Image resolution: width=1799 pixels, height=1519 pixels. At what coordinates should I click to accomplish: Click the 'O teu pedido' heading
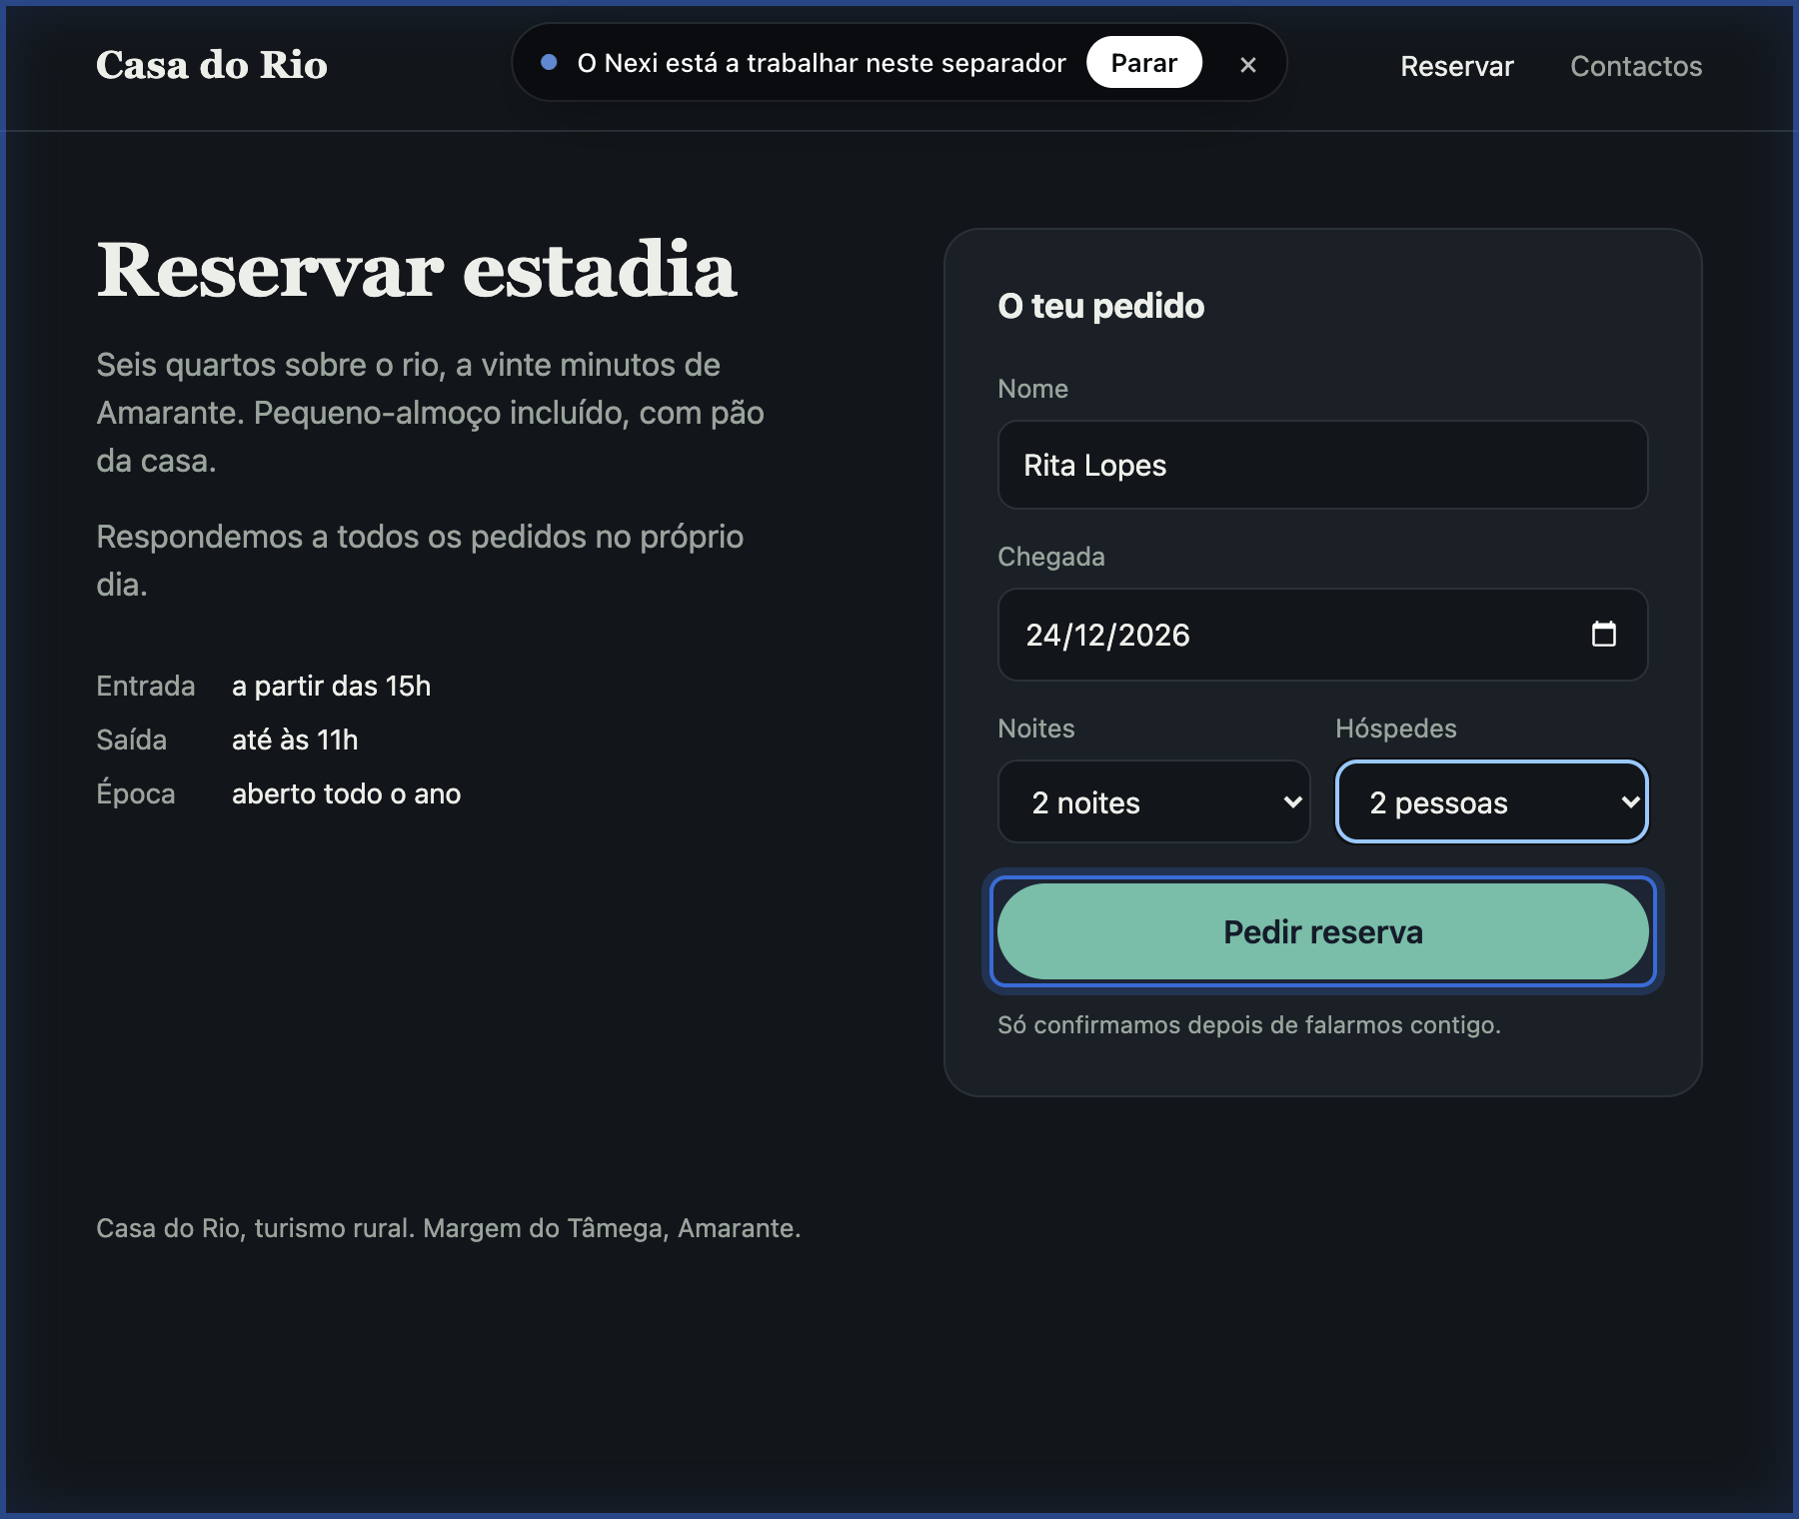[1100, 306]
